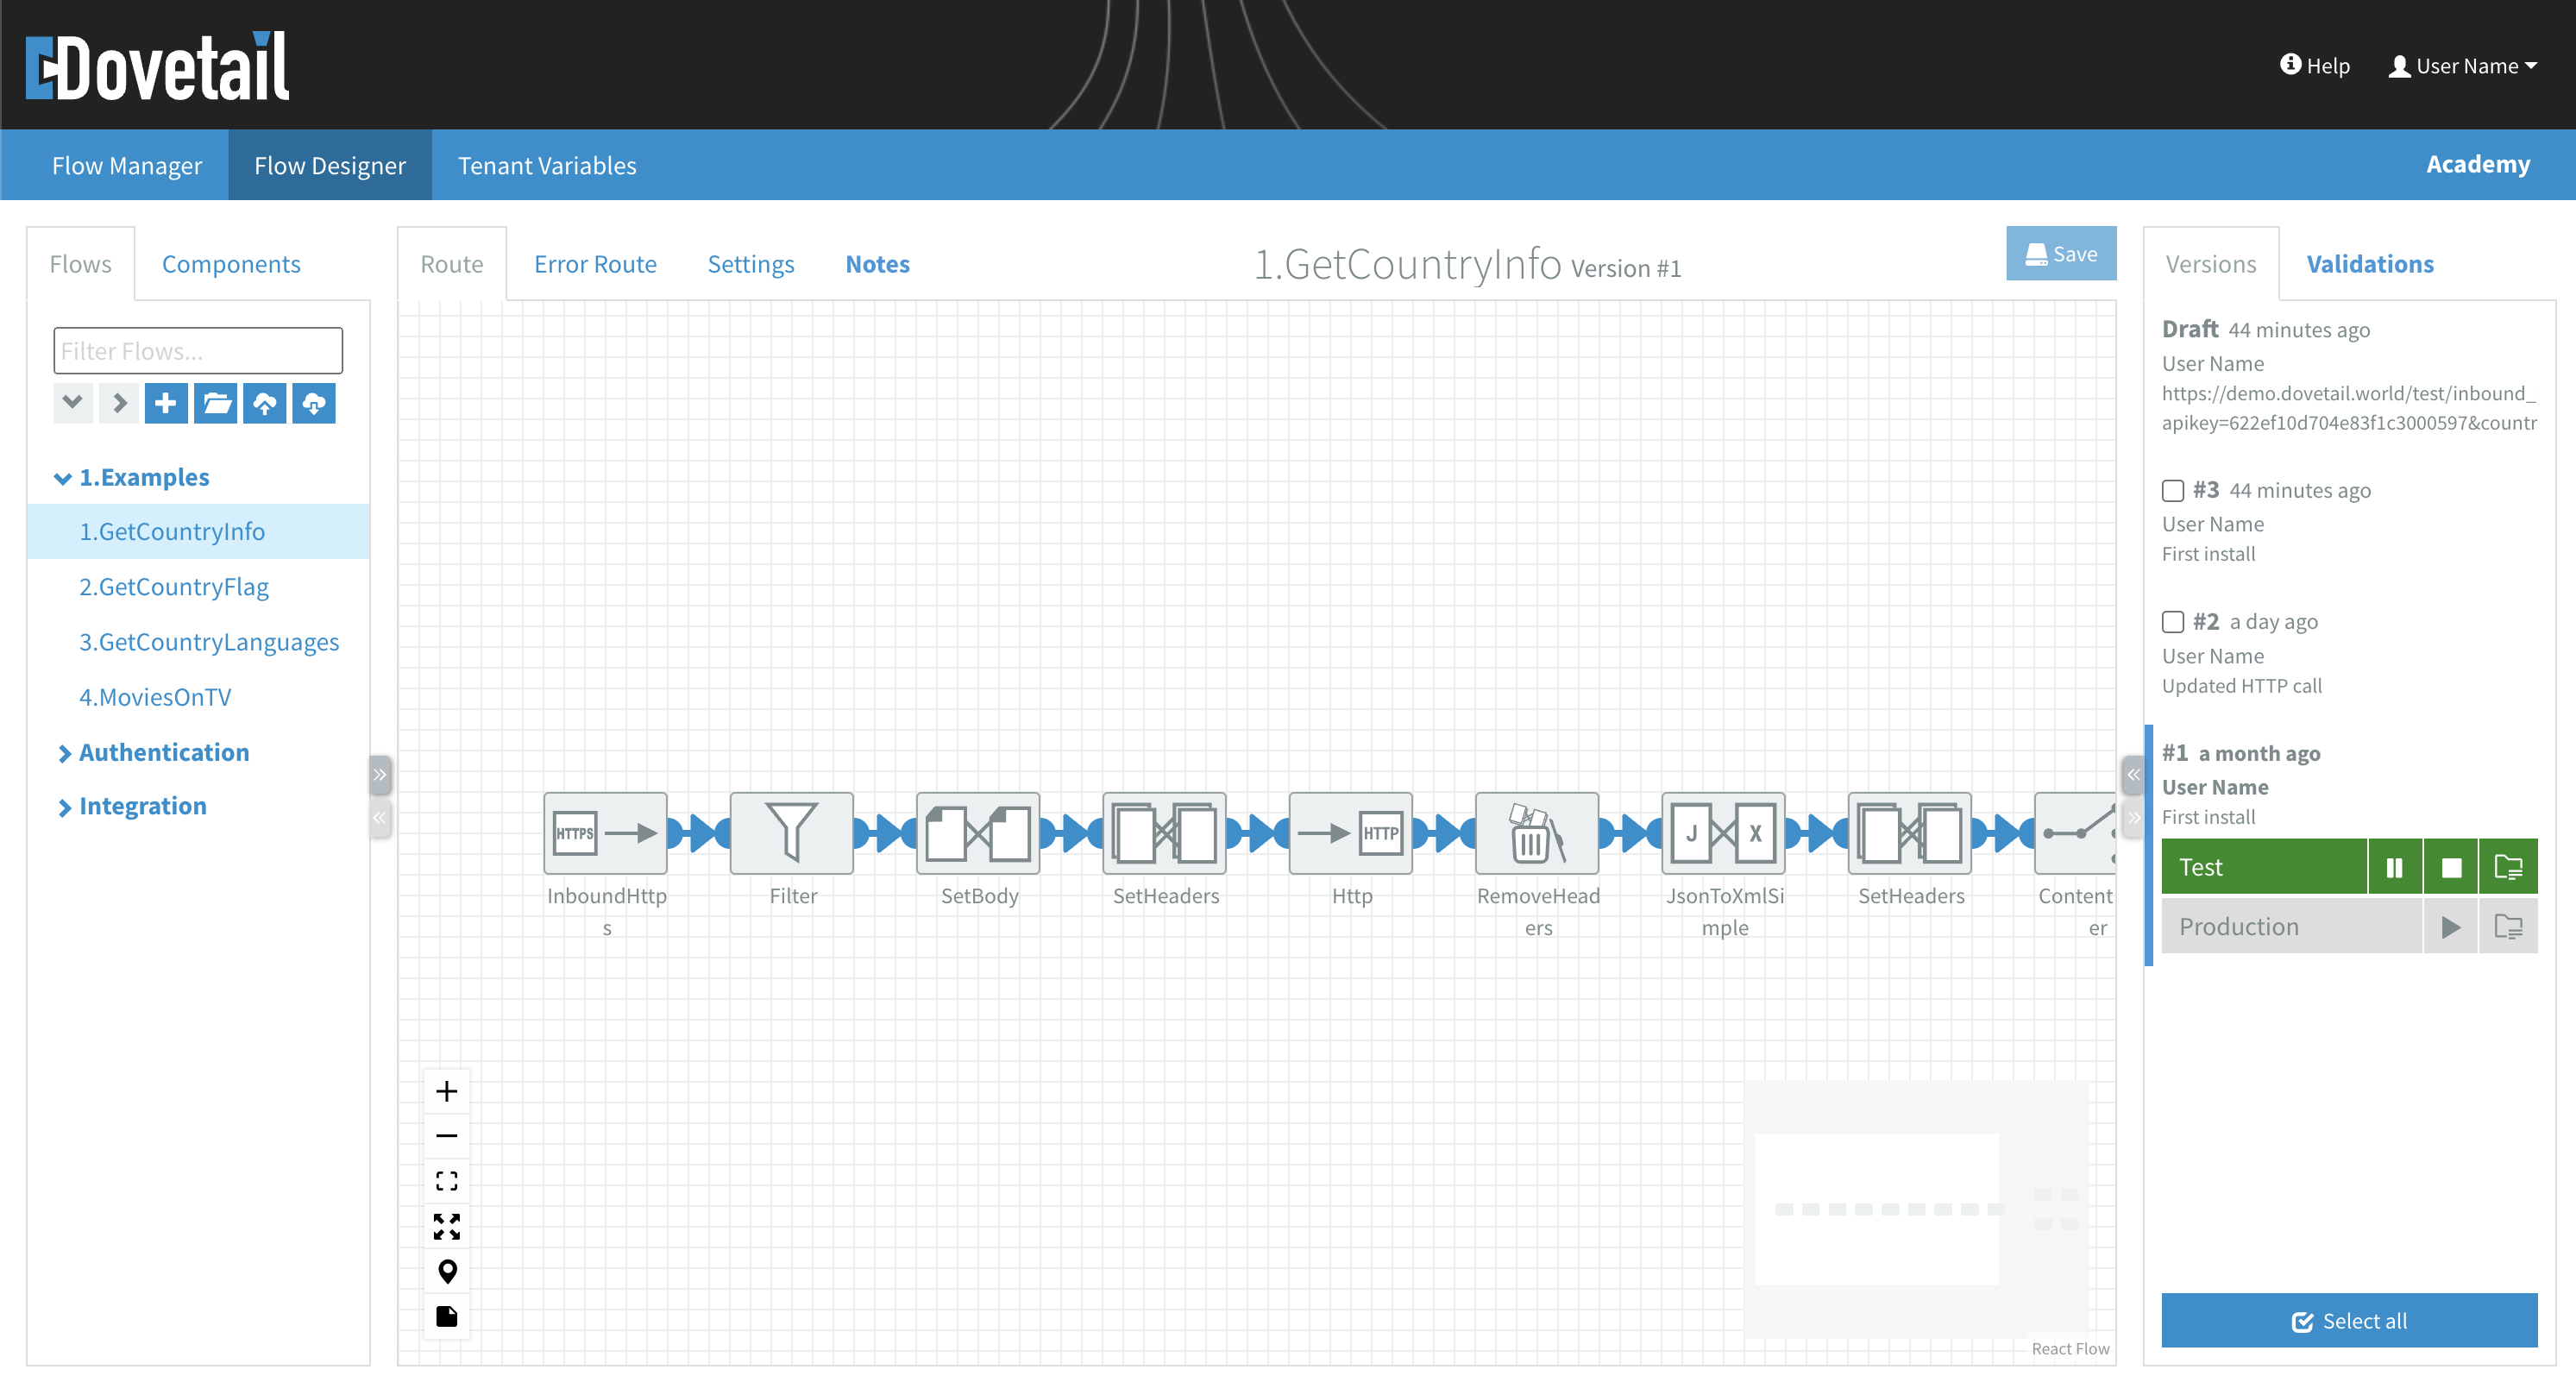Pause the Test environment flow
The width and height of the screenshot is (2576, 1382).
pyautogui.click(x=2395, y=867)
